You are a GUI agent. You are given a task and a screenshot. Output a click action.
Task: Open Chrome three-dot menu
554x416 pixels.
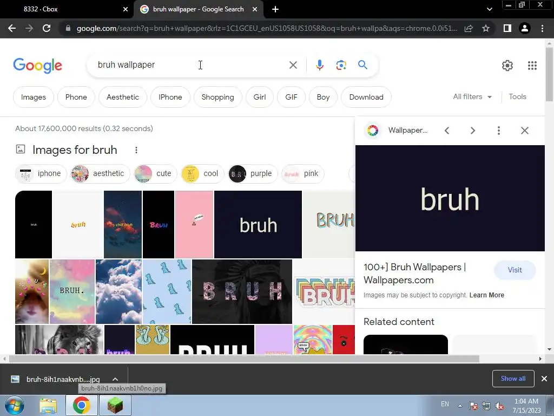pos(542,28)
